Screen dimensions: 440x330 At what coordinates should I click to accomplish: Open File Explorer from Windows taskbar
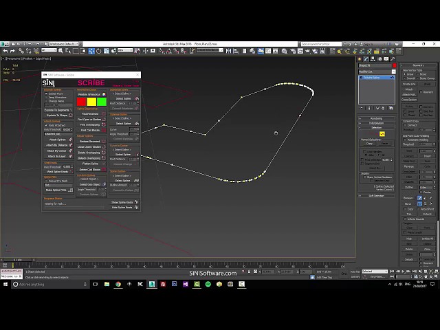[107, 284]
